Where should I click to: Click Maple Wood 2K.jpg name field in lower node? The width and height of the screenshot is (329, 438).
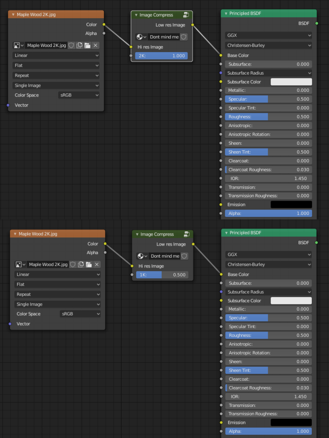pyautogui.click(x=48, y=264)
